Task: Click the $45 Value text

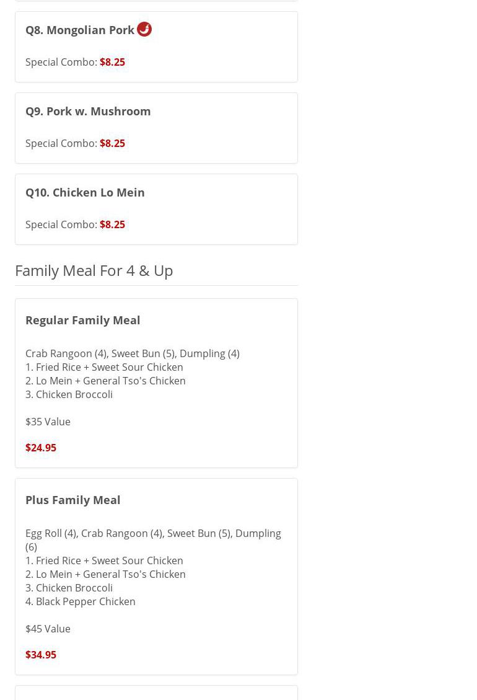Action: (48, 629)
